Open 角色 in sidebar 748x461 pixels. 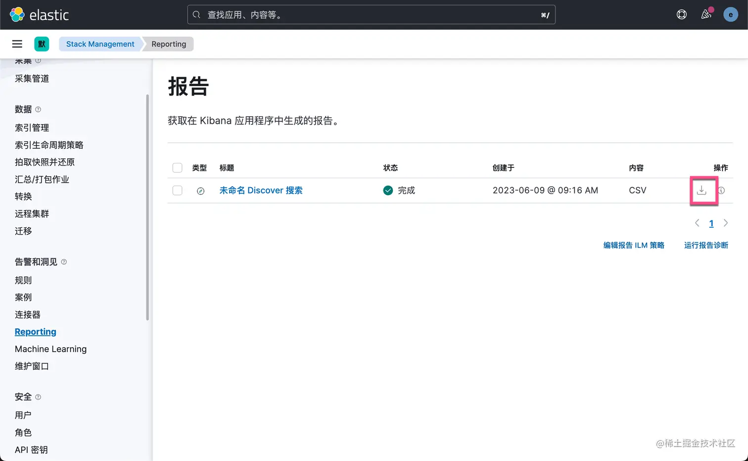(x=23, y=433)
